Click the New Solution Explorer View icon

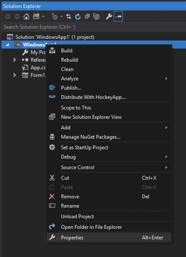pos(52,117)
